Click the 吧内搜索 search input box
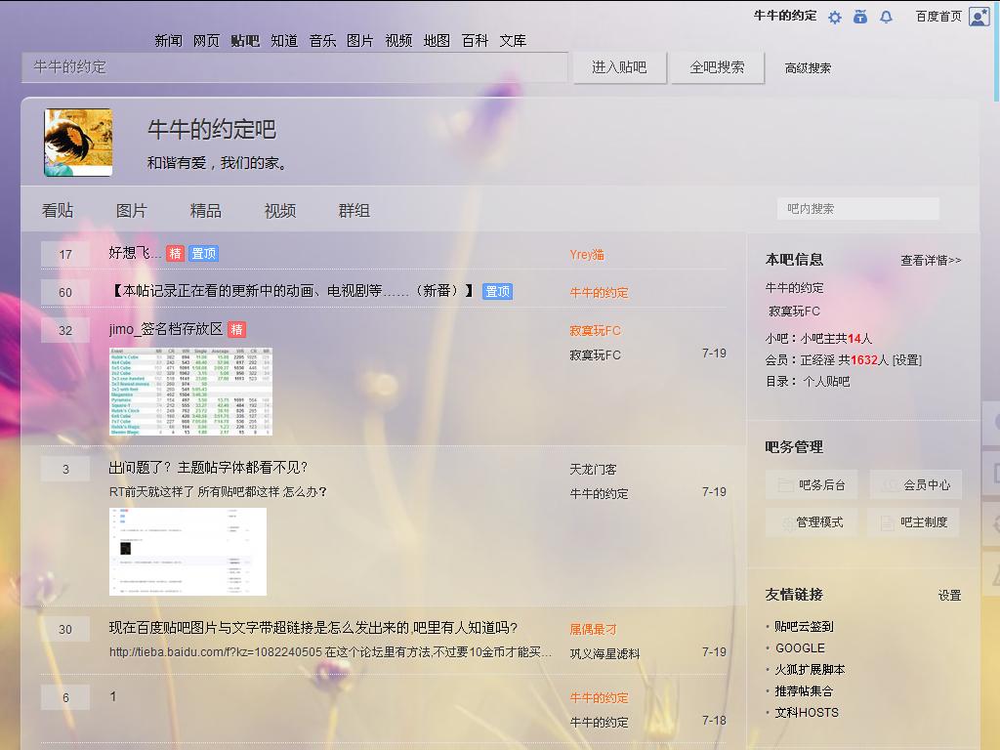 [857, 208]
